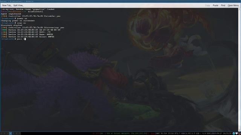Click the 'scan on' command line

tap(14, 23)
